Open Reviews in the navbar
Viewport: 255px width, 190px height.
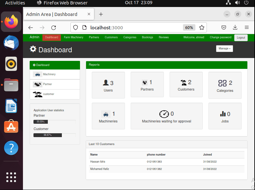click(164, 37)
